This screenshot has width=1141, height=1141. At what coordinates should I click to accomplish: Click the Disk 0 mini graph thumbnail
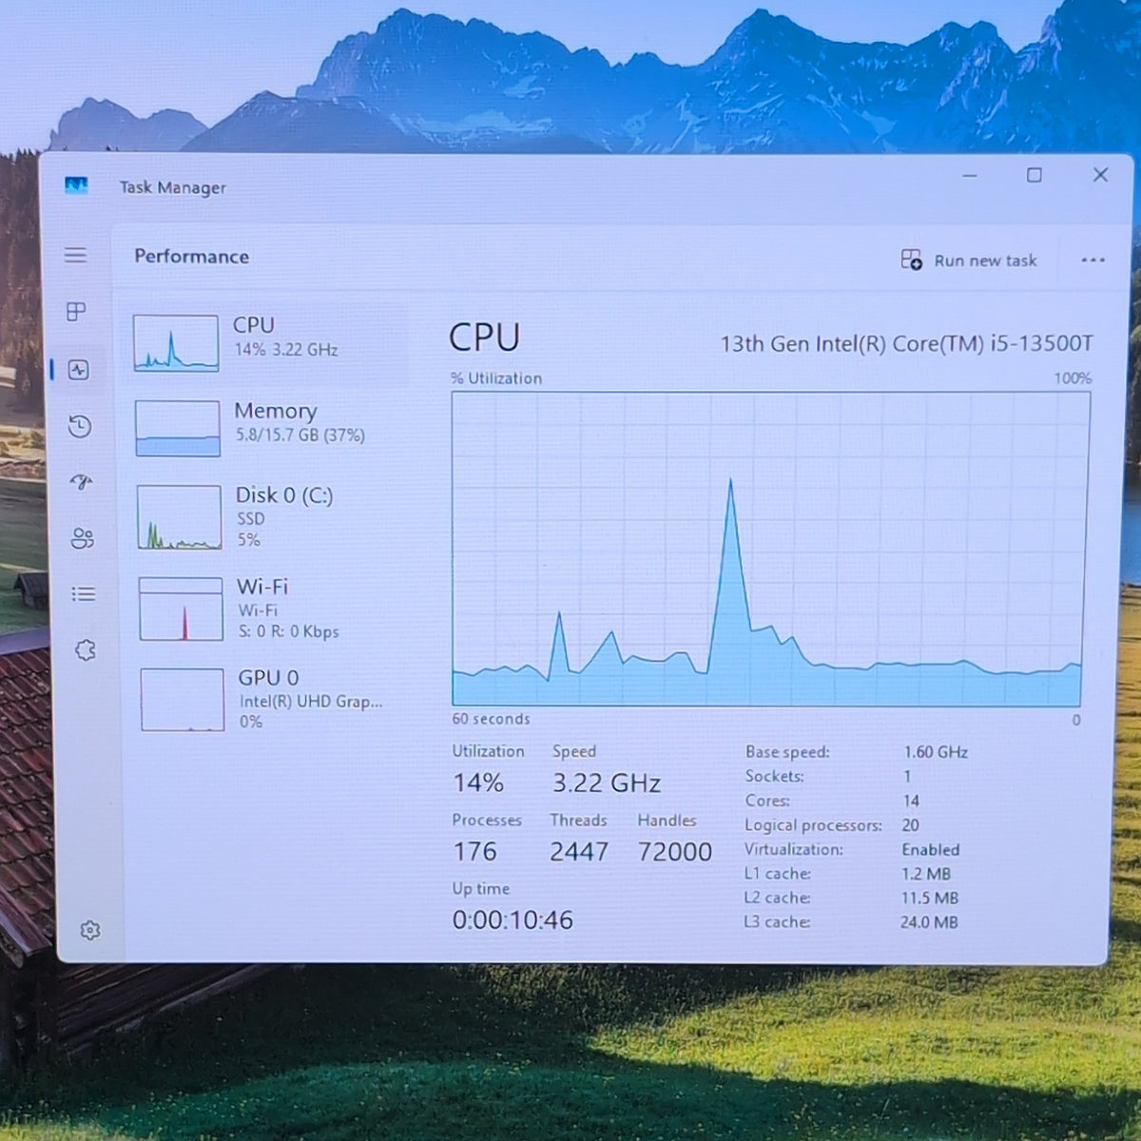180,517
